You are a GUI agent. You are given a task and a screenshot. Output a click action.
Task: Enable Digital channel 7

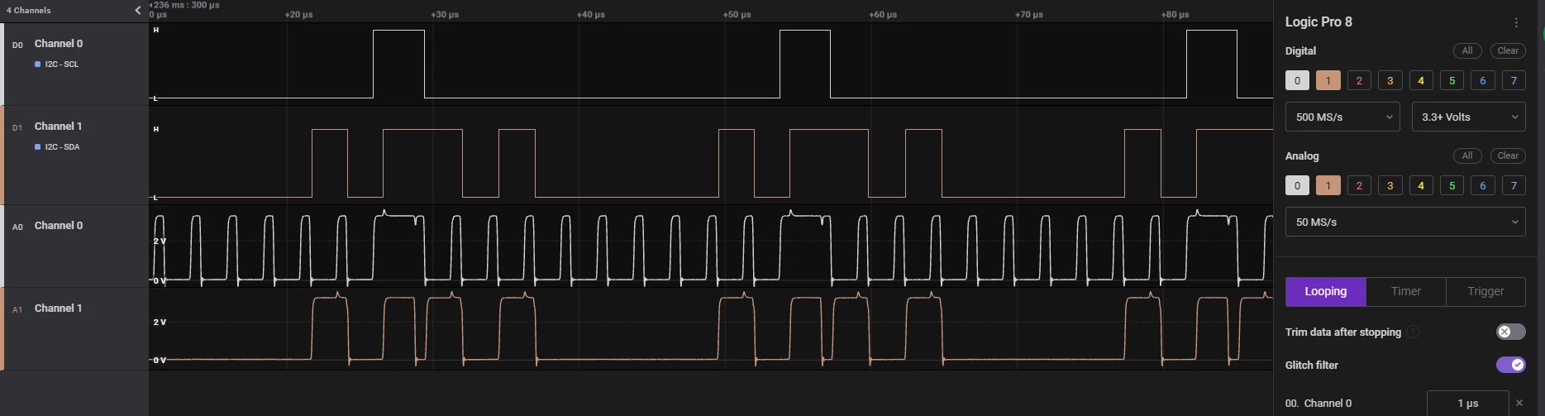pos(1514,80)
